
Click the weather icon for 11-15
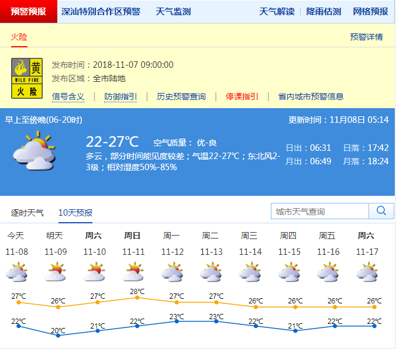pos(289,272)
